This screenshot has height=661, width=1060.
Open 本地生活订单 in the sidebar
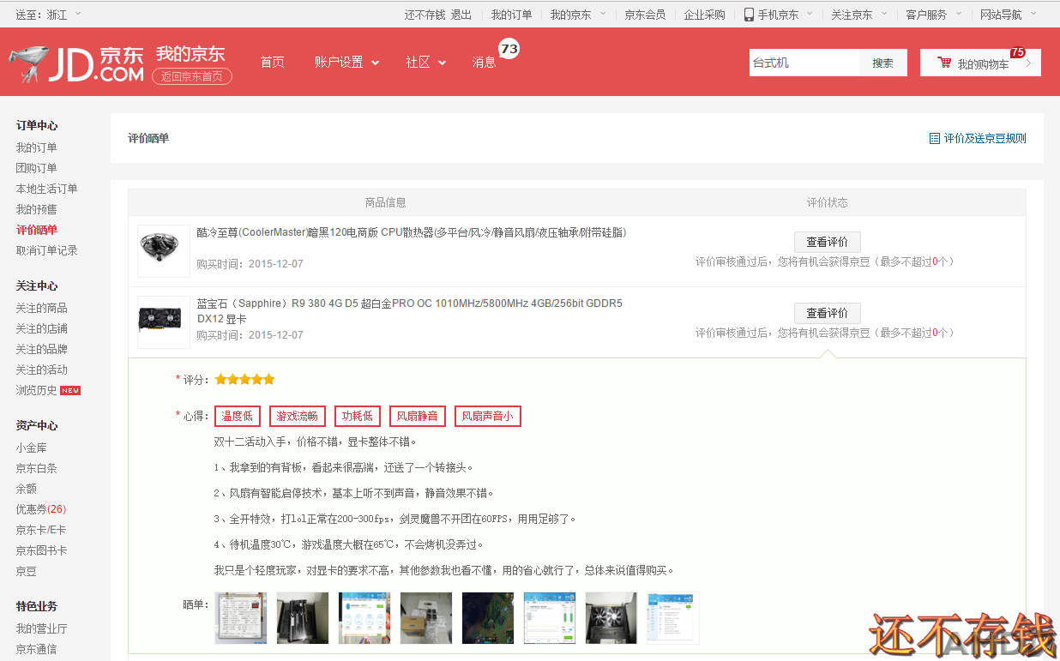pos(46,189)
